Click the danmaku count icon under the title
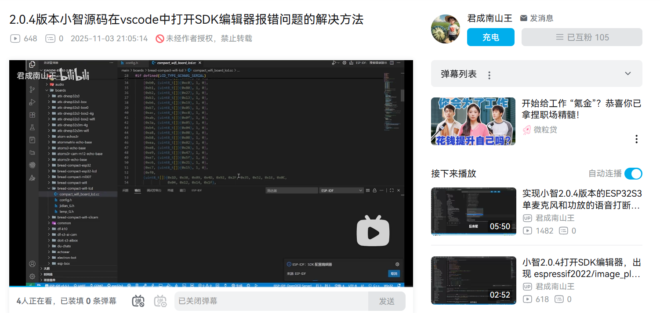Viewport: 660px width, 313px height. tap(51, 39)
